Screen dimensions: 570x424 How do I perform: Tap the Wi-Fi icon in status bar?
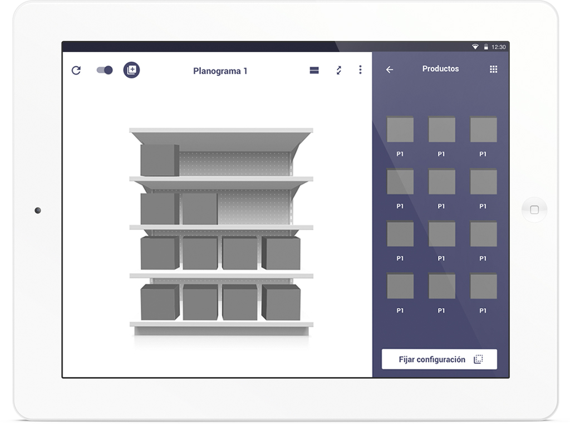coord(475,47)
